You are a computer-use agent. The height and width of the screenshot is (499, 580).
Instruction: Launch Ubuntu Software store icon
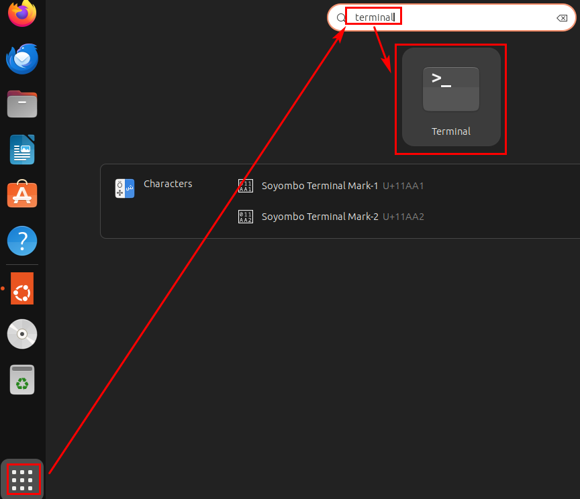(x=22, y=194)
